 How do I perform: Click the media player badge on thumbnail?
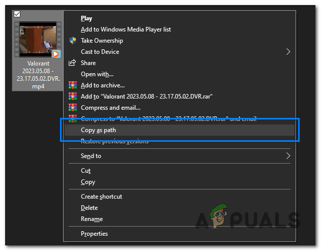point(56,54)
